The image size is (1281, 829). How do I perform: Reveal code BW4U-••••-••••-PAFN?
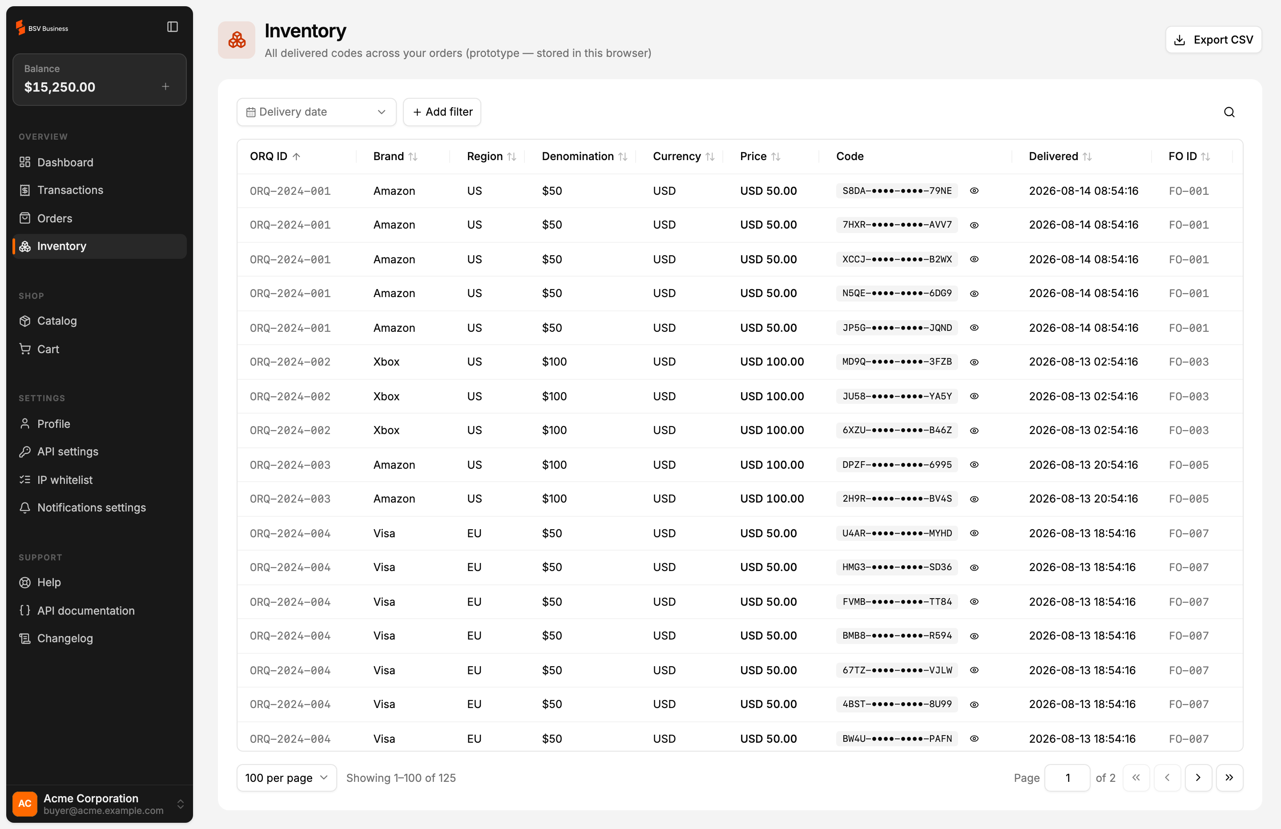coord(974,739)
